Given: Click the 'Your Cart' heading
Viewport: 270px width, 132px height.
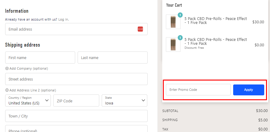Looking at the screenshot, I should coord(174,5).
